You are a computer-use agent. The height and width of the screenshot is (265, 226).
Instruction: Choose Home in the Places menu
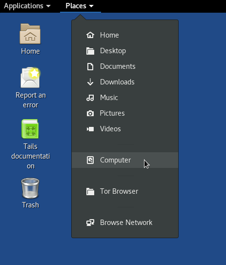coord(125,35)
